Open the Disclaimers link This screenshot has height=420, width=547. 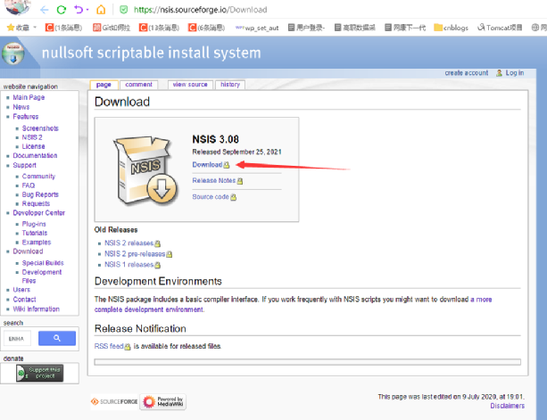[x=507, y=406]
